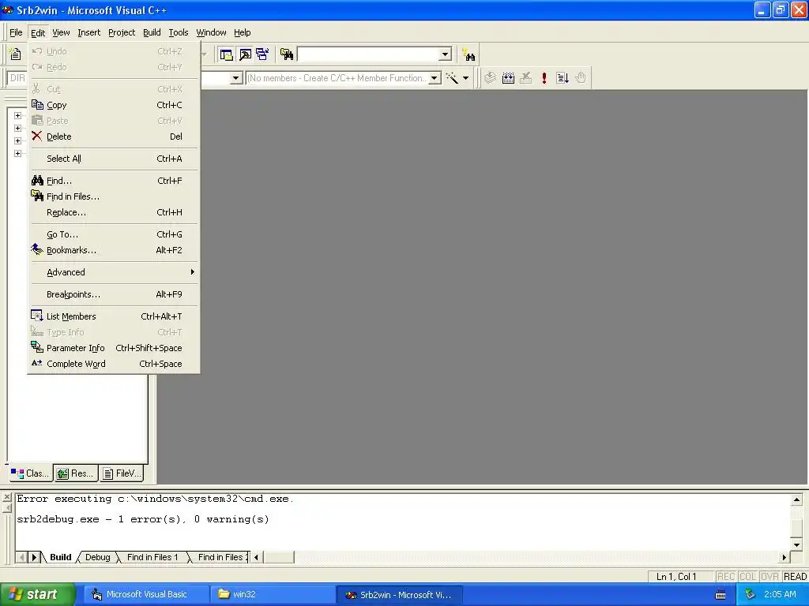The width and height of the screenshot is (809, 606).
Task: Switch to the FileView tab
Action: (121, 473)
